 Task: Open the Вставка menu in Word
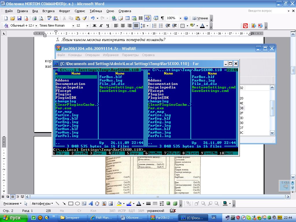click(x=48, y=11)
